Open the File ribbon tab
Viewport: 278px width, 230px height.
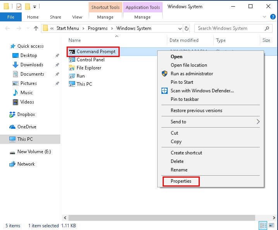click(x=11, y=17)
